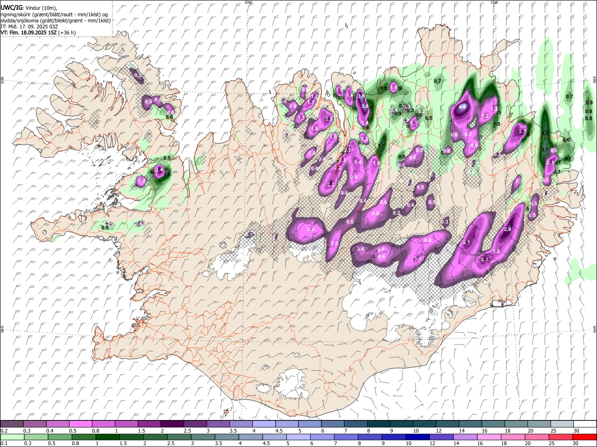Click the 'slydda/snjókoma' legend description line
Viewport: 597px width, 447px height.
[x=56, y=20]
